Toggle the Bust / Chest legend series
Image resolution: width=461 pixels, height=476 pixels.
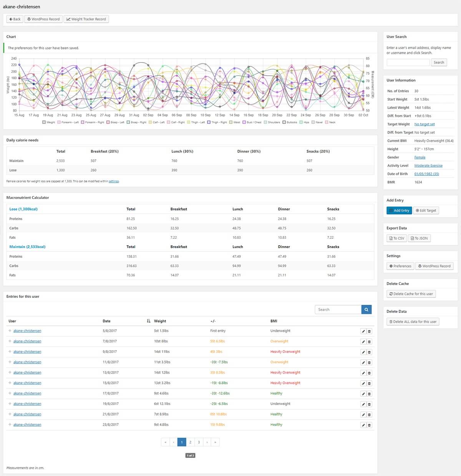[x=252, y=122]
